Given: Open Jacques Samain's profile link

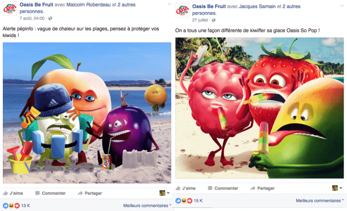Looking at the screenshot, I should click(257, 6).
